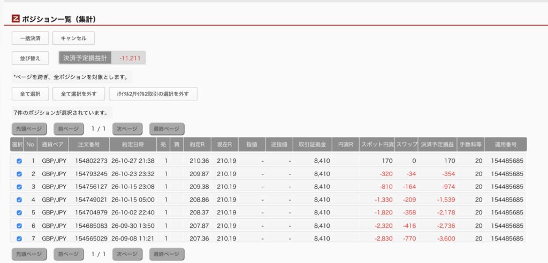Screen dimensions: 548x263
Task: Click the top 前ページ button
Action: pos(68,129)
